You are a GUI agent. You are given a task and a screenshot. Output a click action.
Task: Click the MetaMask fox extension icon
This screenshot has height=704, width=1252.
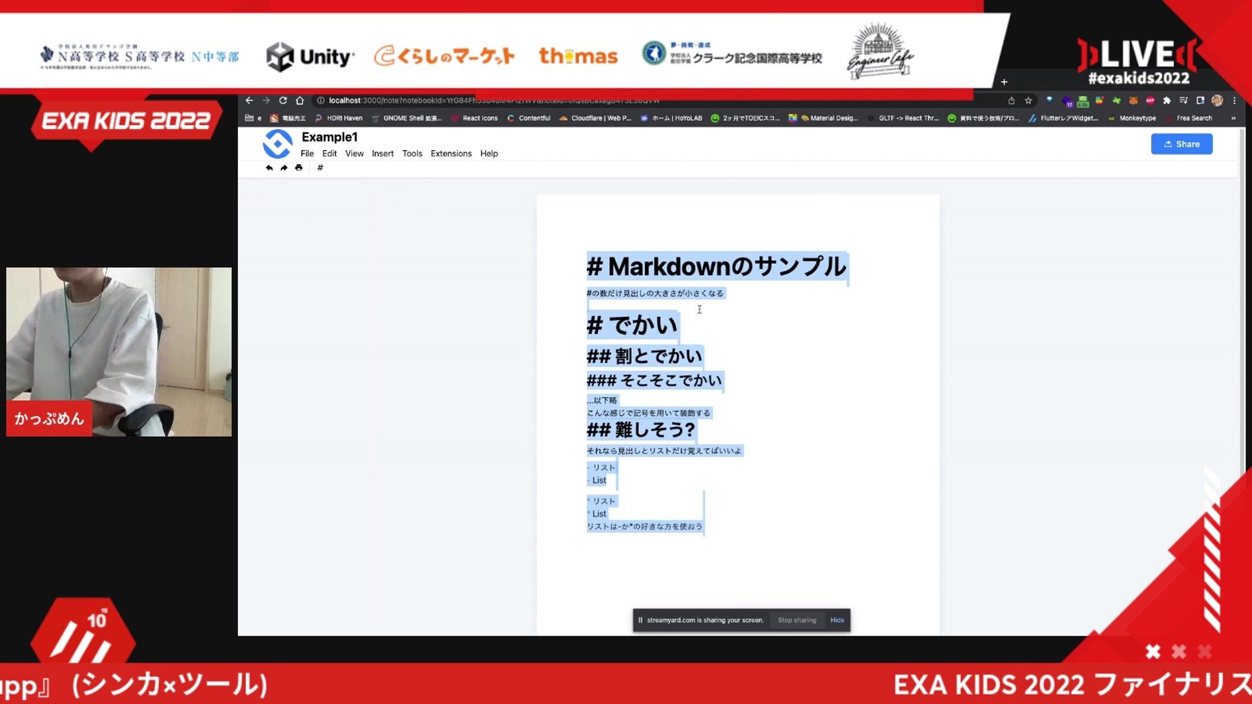click(x=1133, y=100)
